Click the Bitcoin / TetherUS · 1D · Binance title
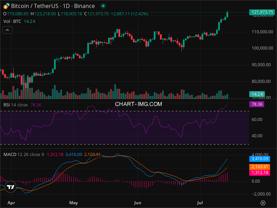 tap(53, 6)
